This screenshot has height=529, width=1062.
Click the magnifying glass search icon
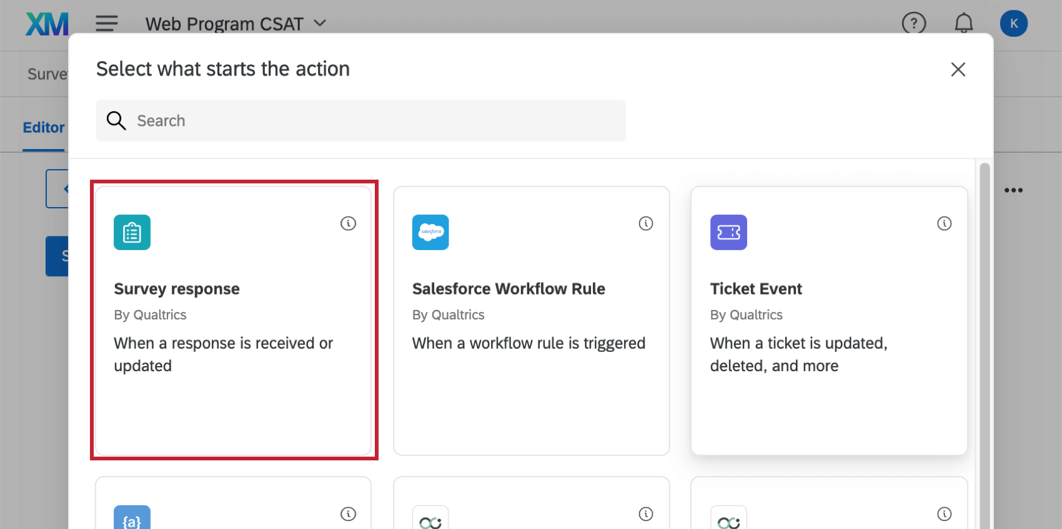[116, 120]
